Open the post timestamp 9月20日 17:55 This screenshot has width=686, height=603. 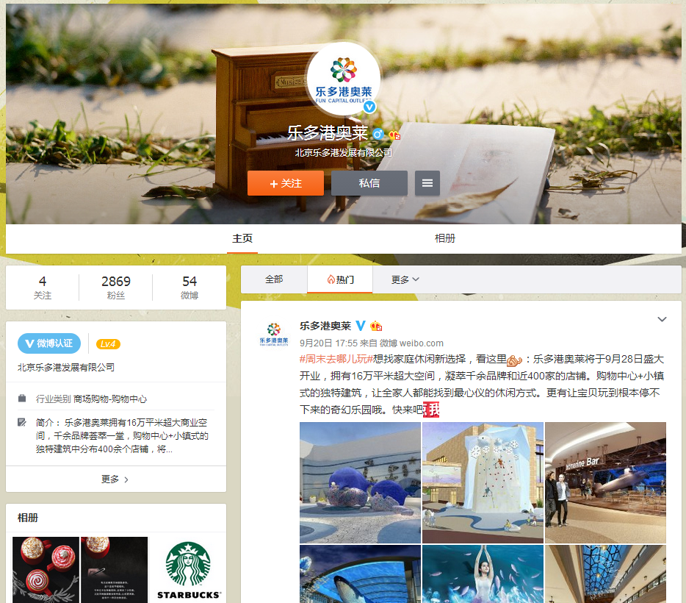(328, 343)
